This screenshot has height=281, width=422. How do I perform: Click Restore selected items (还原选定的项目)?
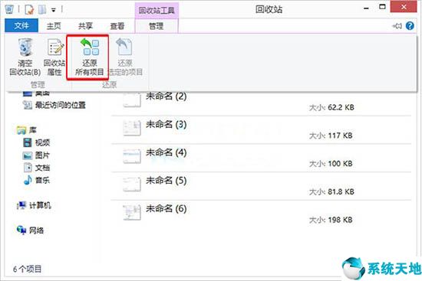pos(125,57)
